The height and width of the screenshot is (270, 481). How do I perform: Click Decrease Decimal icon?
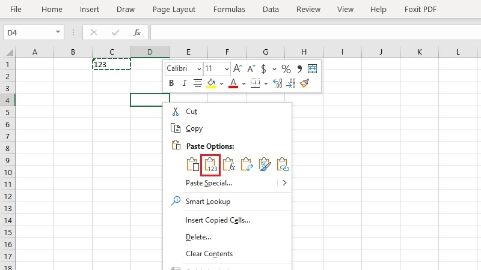click(291, 83)
